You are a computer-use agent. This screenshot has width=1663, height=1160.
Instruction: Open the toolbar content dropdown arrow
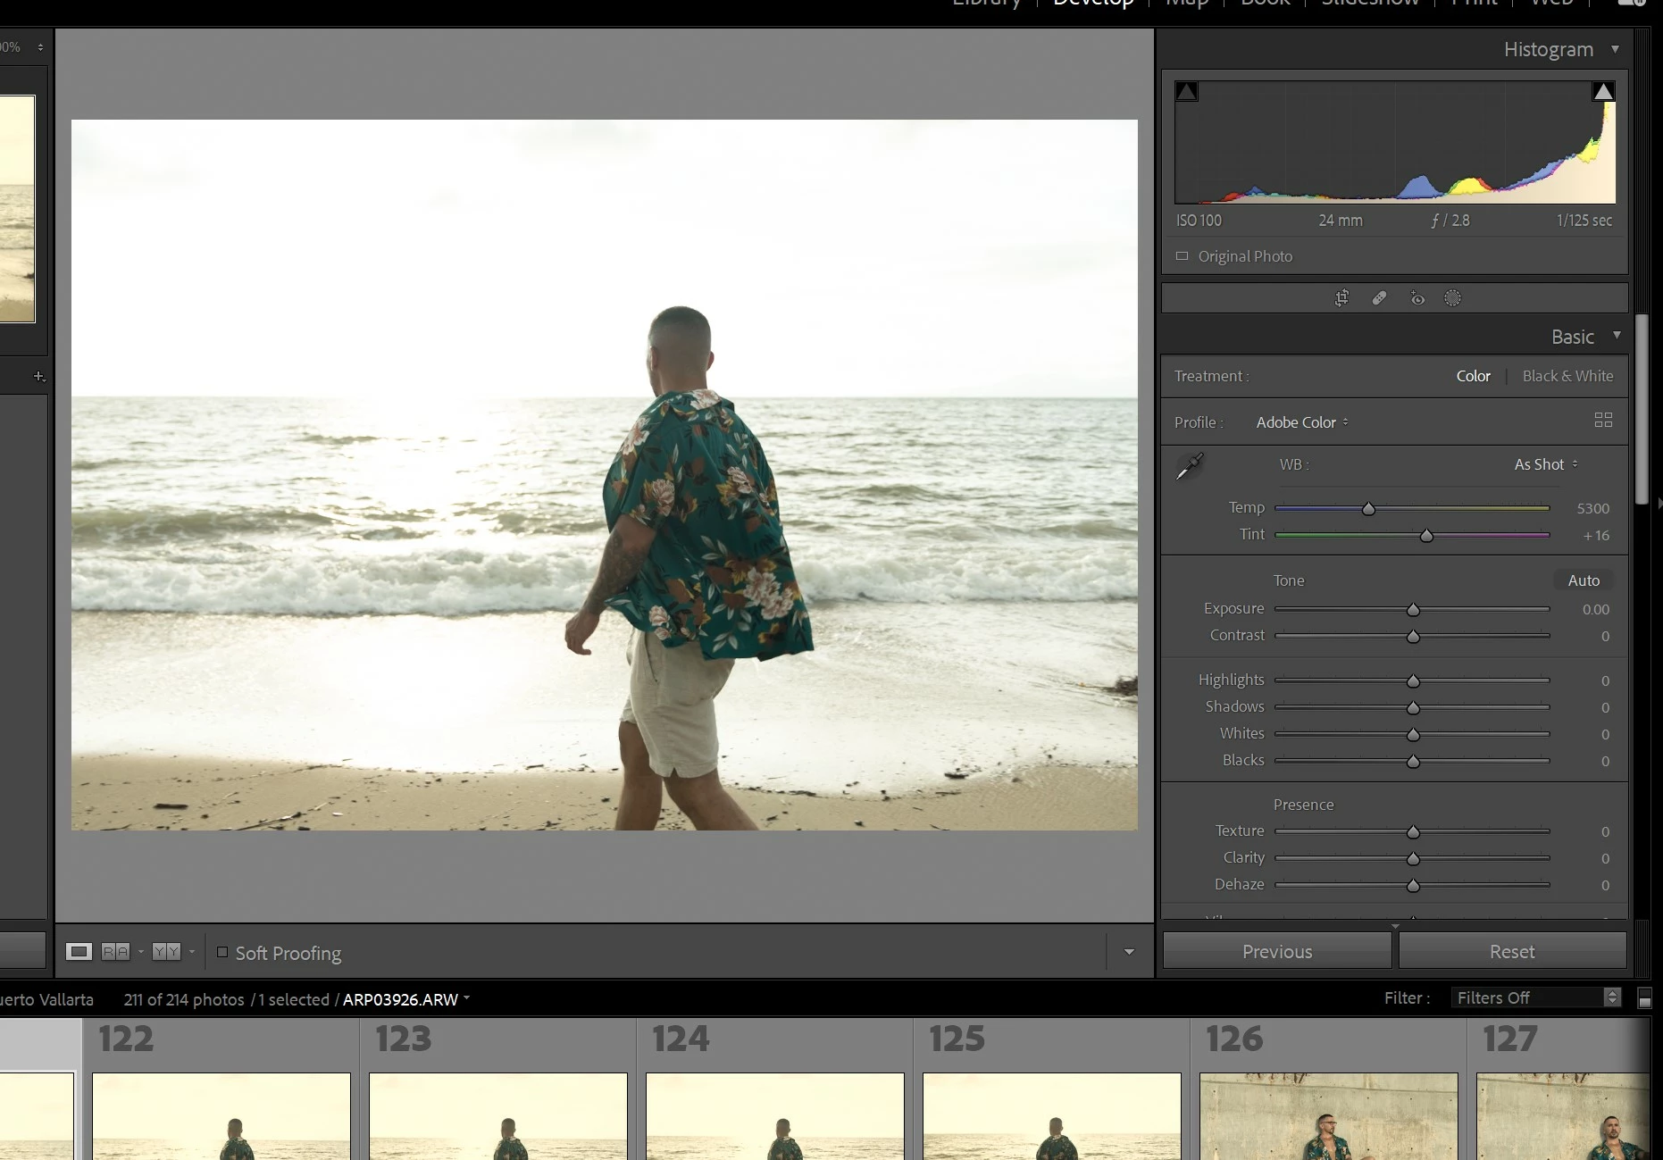pyautogui.click(x=1129, y=952)
